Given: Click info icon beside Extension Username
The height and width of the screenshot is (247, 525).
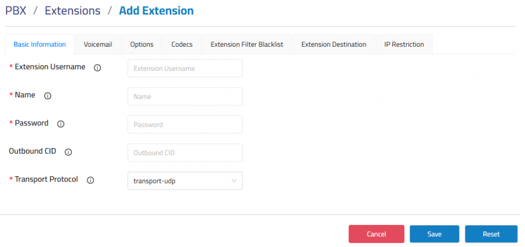Looking at the screenshot, I should [97, 68].
